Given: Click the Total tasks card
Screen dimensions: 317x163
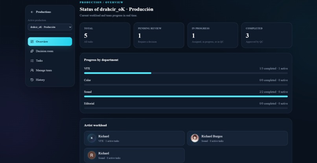Looking at the screenshot, I should coord(105,35).
